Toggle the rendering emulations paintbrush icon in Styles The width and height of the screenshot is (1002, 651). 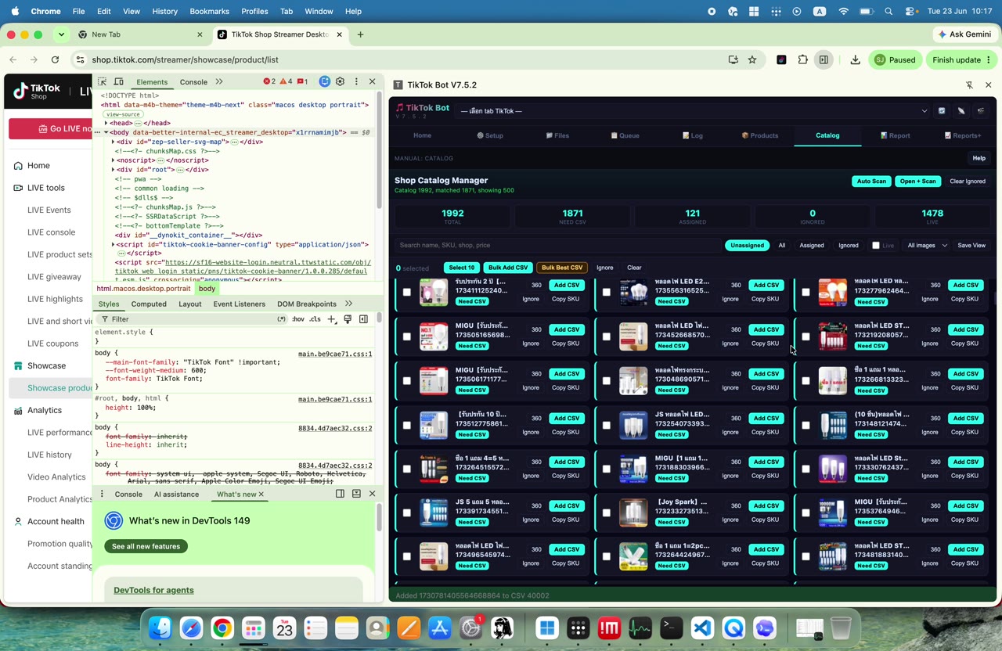[x=348, y=319]
